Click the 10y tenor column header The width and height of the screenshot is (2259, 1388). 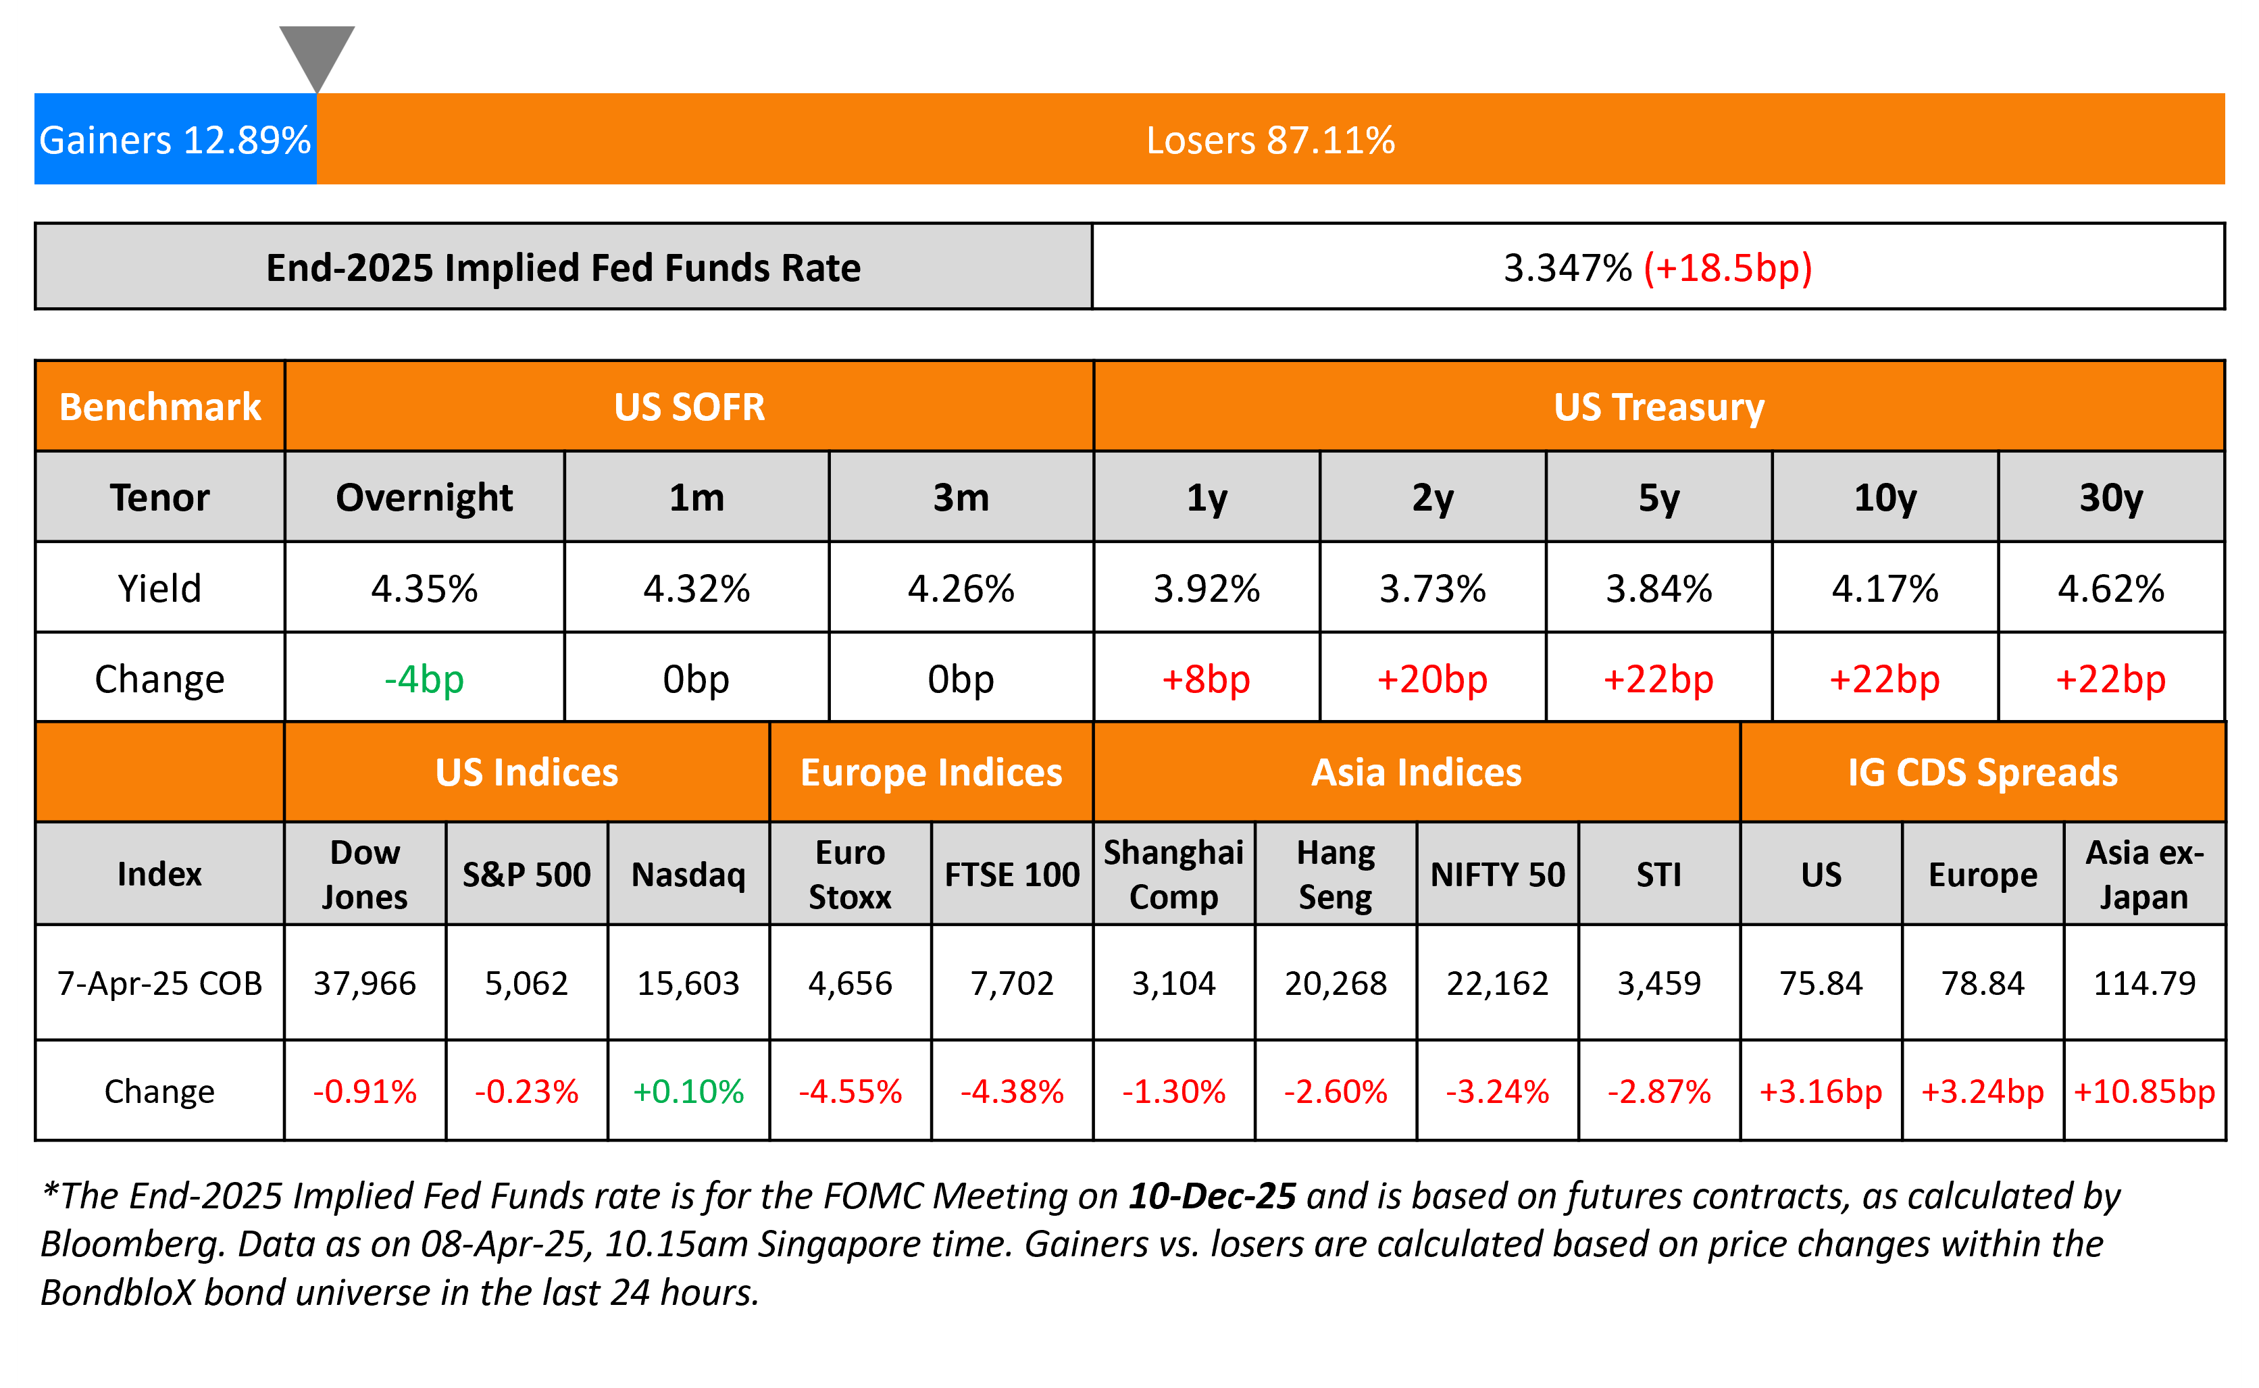(x=1885, y=496)
